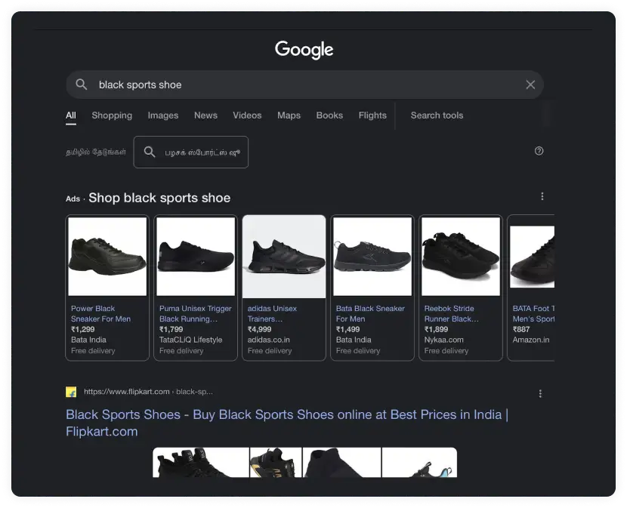Click the ₹1,799 price text

coord(171,329)
